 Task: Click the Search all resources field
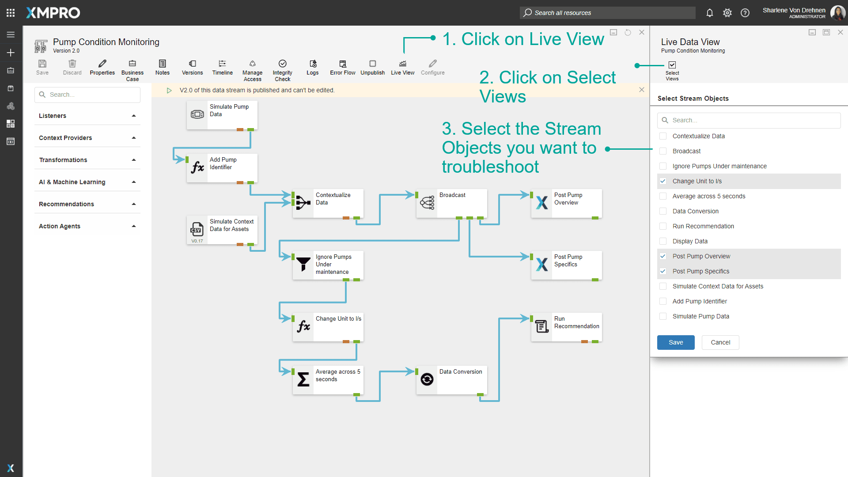click(607, 13)
